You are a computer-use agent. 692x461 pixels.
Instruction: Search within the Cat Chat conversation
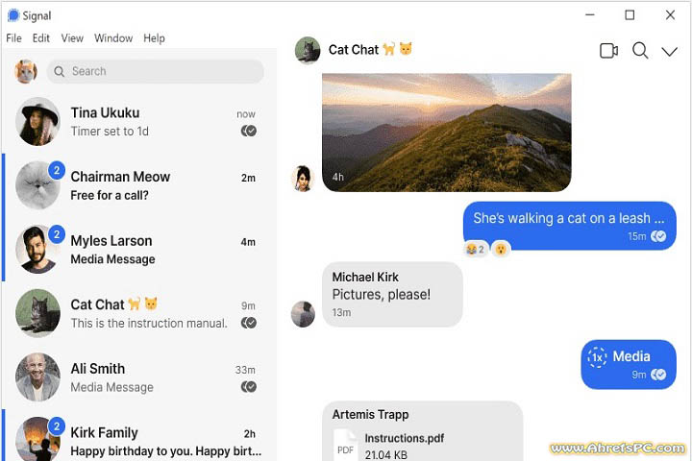[x=640, y=51]
